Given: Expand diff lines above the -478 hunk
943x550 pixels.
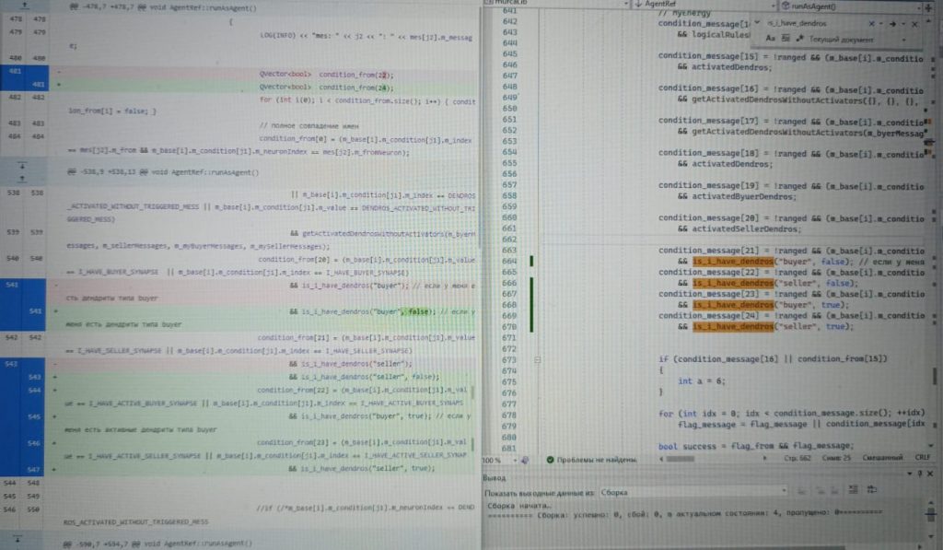Looking at the screenshot, I should coord(25,6).
